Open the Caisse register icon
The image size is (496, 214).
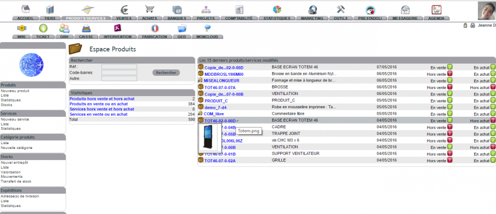pos(86,29)
